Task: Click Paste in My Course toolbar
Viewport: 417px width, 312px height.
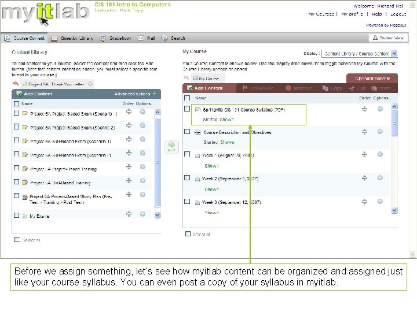Action: pyautogui.click(x=381, y=88)
